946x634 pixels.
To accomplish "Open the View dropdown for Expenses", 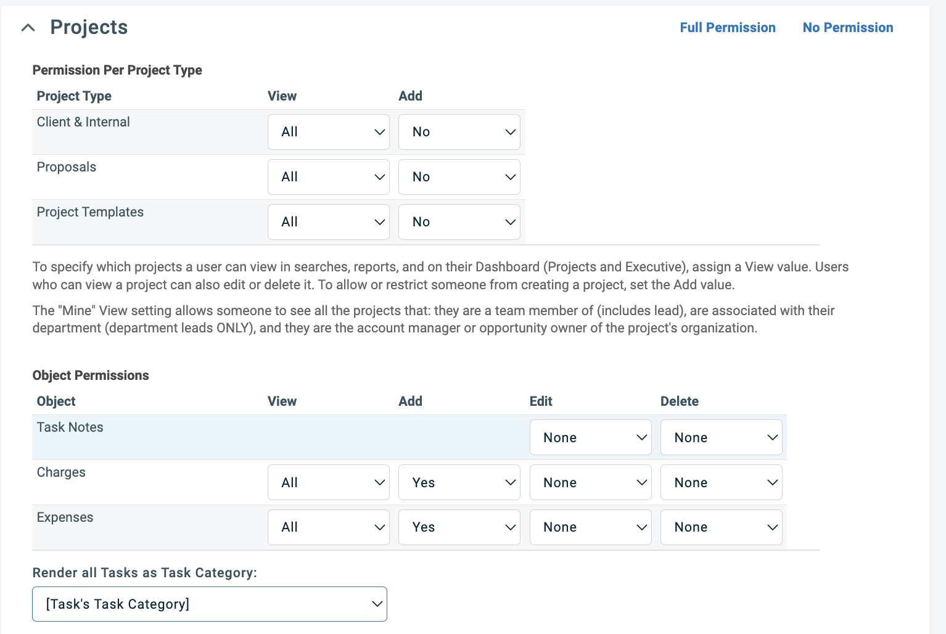I will click(328, 527).
